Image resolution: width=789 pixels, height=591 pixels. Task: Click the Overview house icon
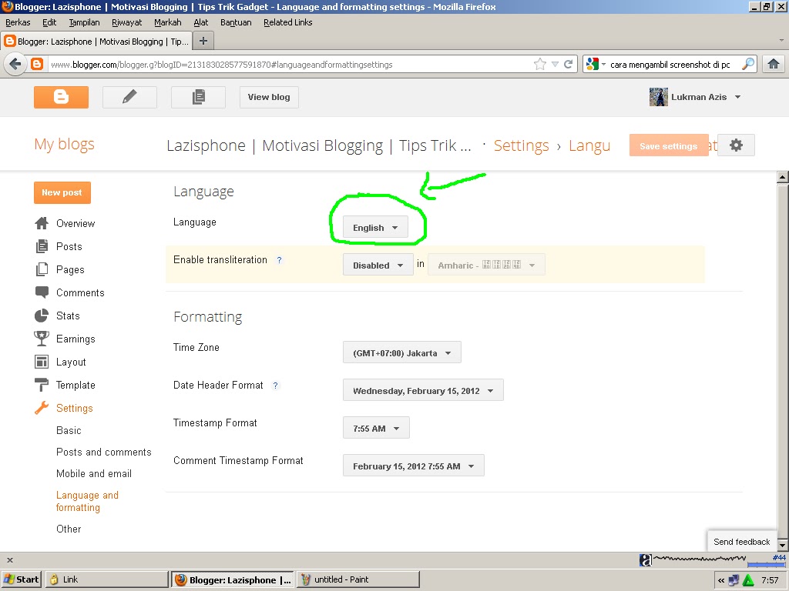(x=42, y=223)
